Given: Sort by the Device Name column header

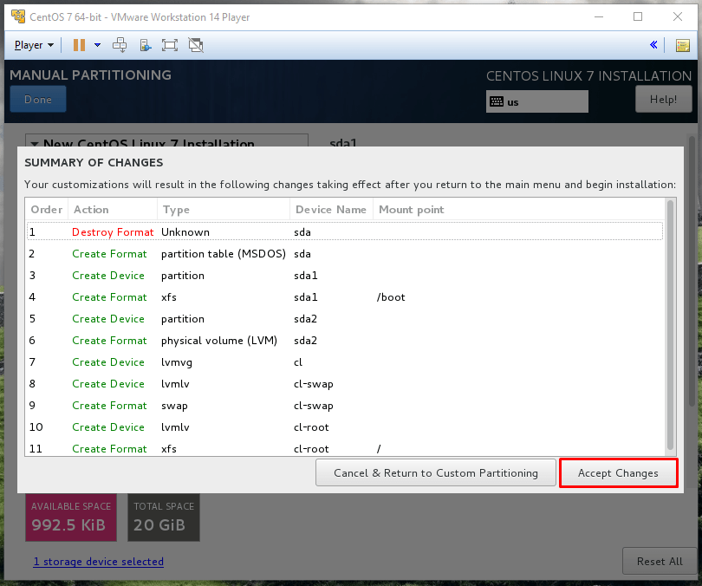Looking at the screenshot, I should pos(331,210).
